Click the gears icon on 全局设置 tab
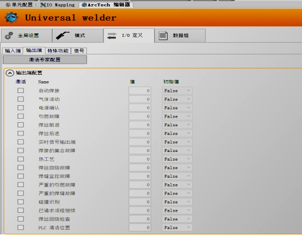302x235 pixels. [x=9, y=36]
